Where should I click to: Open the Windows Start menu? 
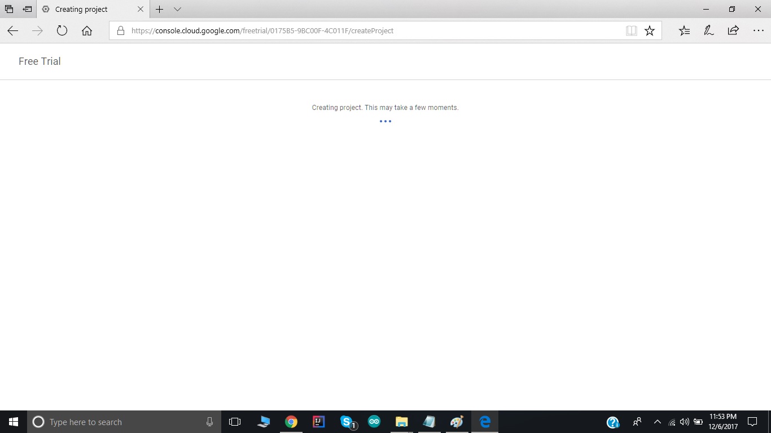click(14, 422)
